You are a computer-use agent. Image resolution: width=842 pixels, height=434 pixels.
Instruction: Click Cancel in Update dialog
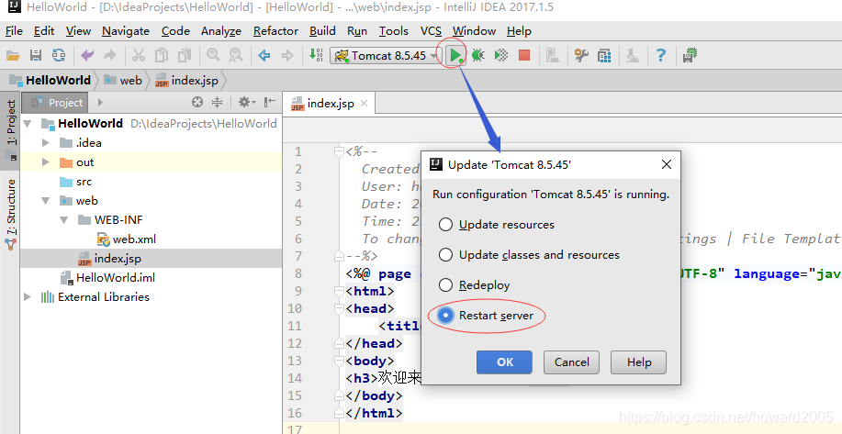(x=571, y=362)
